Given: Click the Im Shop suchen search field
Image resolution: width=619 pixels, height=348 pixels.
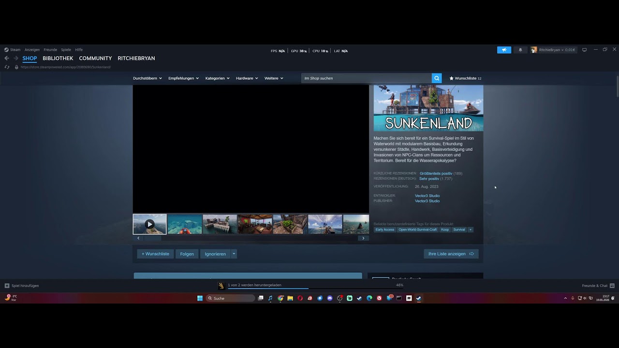Looking at the screenshot, I should pyautogui.click(x=366, y=78).
